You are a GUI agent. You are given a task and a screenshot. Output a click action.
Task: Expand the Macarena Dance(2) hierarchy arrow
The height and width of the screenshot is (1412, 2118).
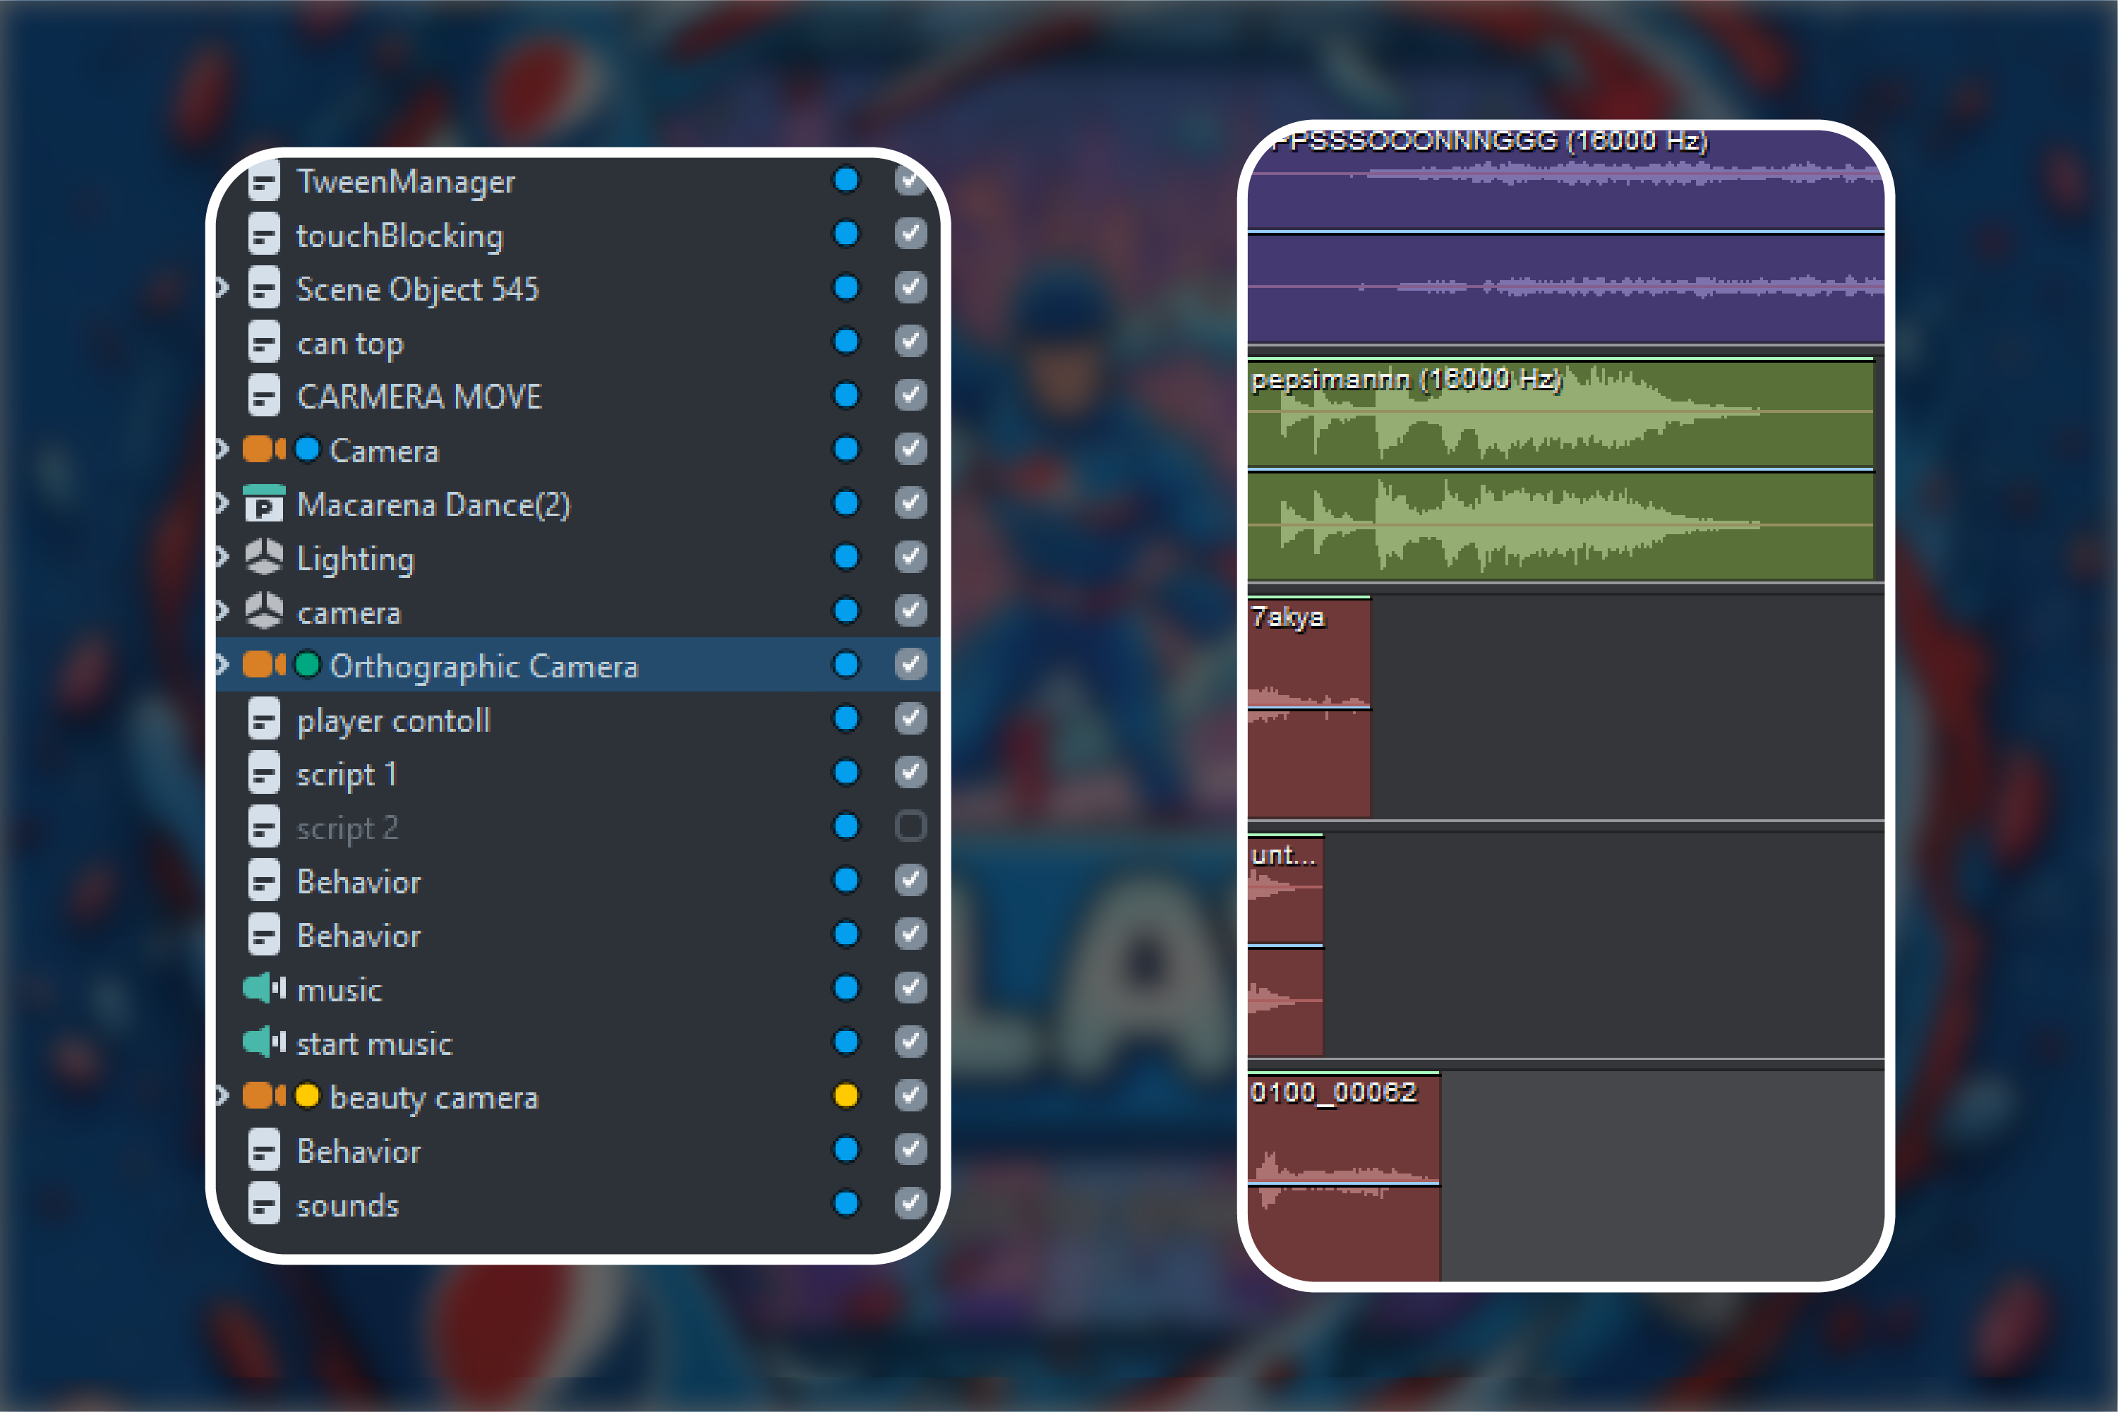(x=222, y=503)
